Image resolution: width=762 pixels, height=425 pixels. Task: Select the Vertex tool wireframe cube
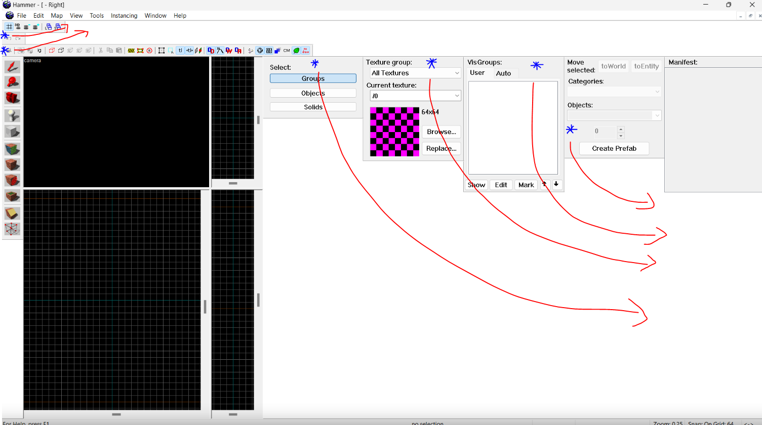click(12, 229)
